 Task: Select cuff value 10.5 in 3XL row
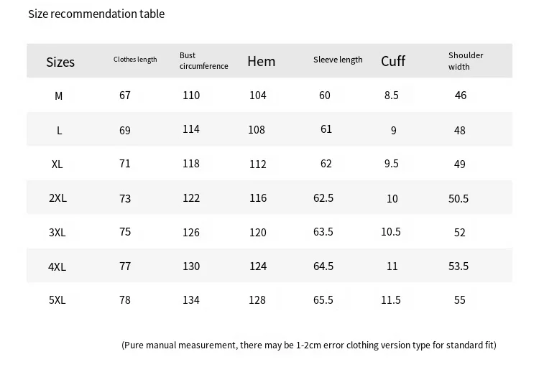point(391,232)
